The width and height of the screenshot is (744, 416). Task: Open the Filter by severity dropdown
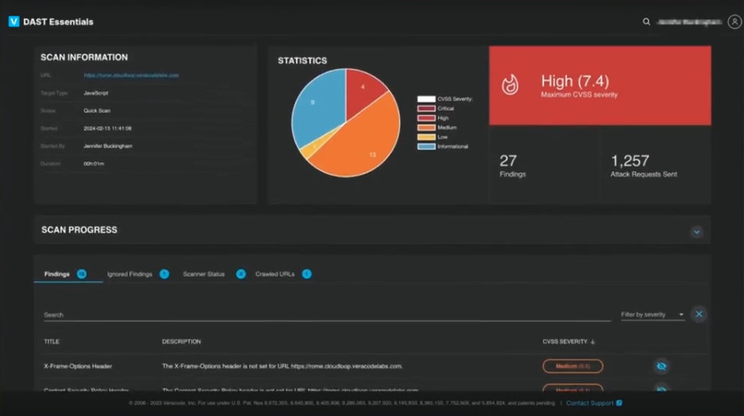[x=652, y=315]
